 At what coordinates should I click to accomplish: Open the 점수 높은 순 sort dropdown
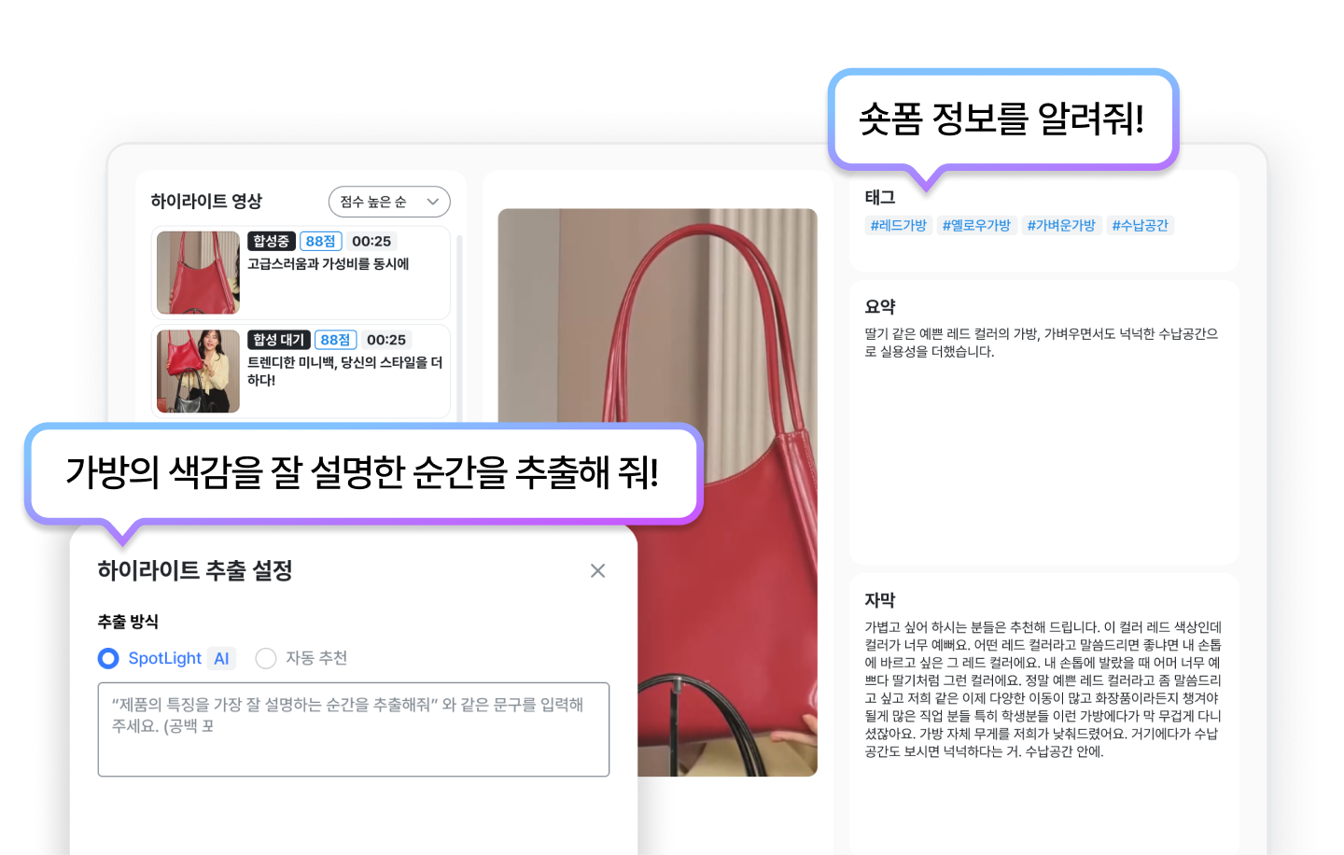388,202
